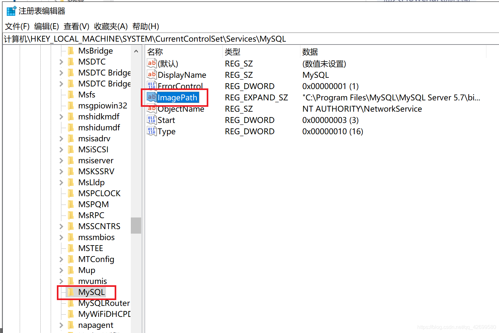Click the REG_EXPAND_SZ type cell
Screen dimensions: 499x333
coord(256,97)
